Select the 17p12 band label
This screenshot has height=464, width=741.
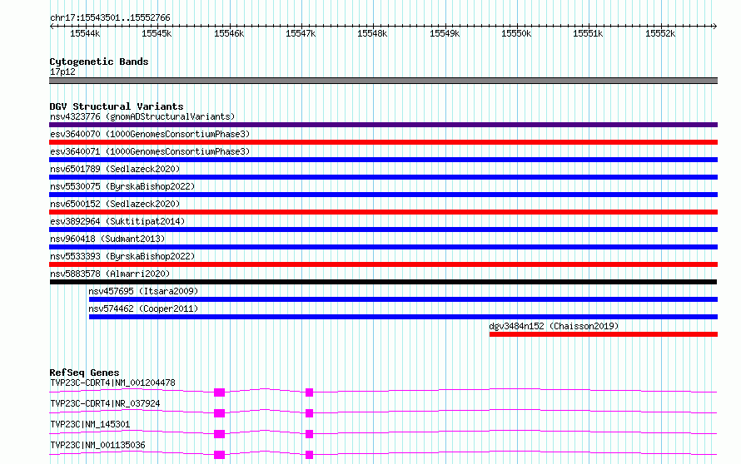(62, 72)
